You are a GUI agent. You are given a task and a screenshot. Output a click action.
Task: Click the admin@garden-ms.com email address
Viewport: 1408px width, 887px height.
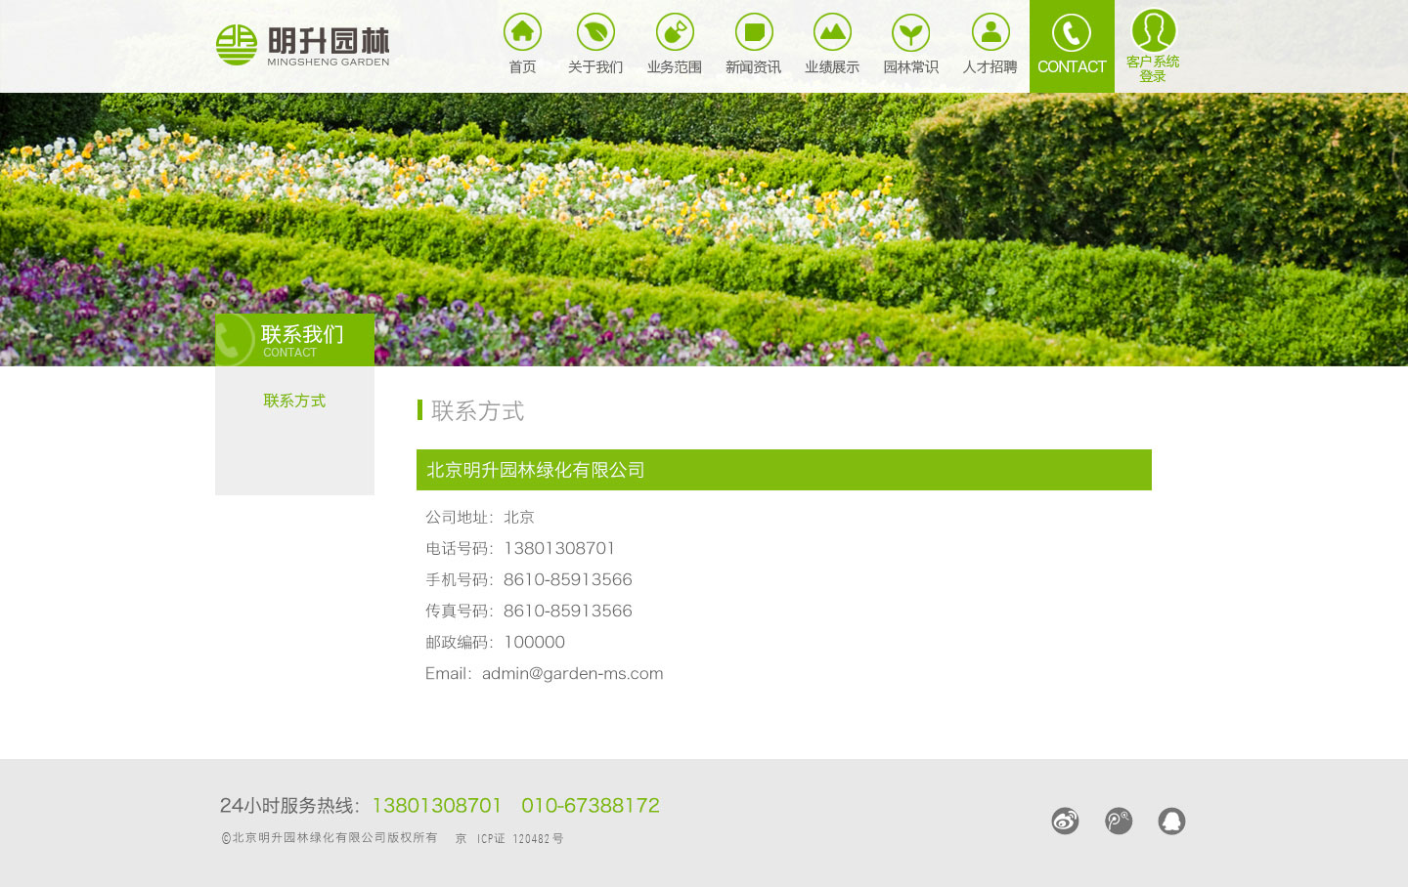tap(572, 673)
